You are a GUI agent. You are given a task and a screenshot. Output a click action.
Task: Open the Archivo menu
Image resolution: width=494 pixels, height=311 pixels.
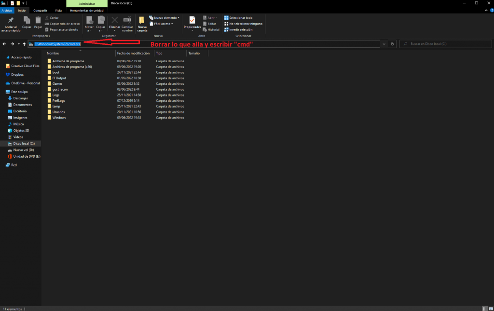click(x=7, y=10)
